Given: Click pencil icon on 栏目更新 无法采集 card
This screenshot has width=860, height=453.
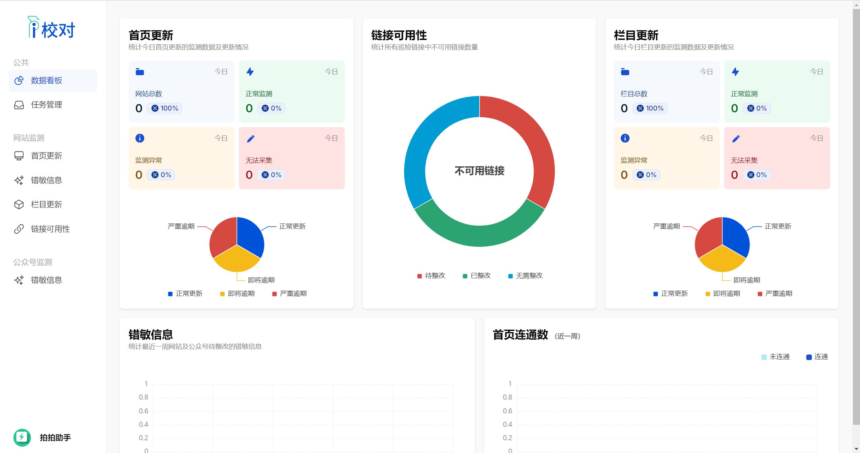Looking at the screenshot, I should [x=736, y=139].
